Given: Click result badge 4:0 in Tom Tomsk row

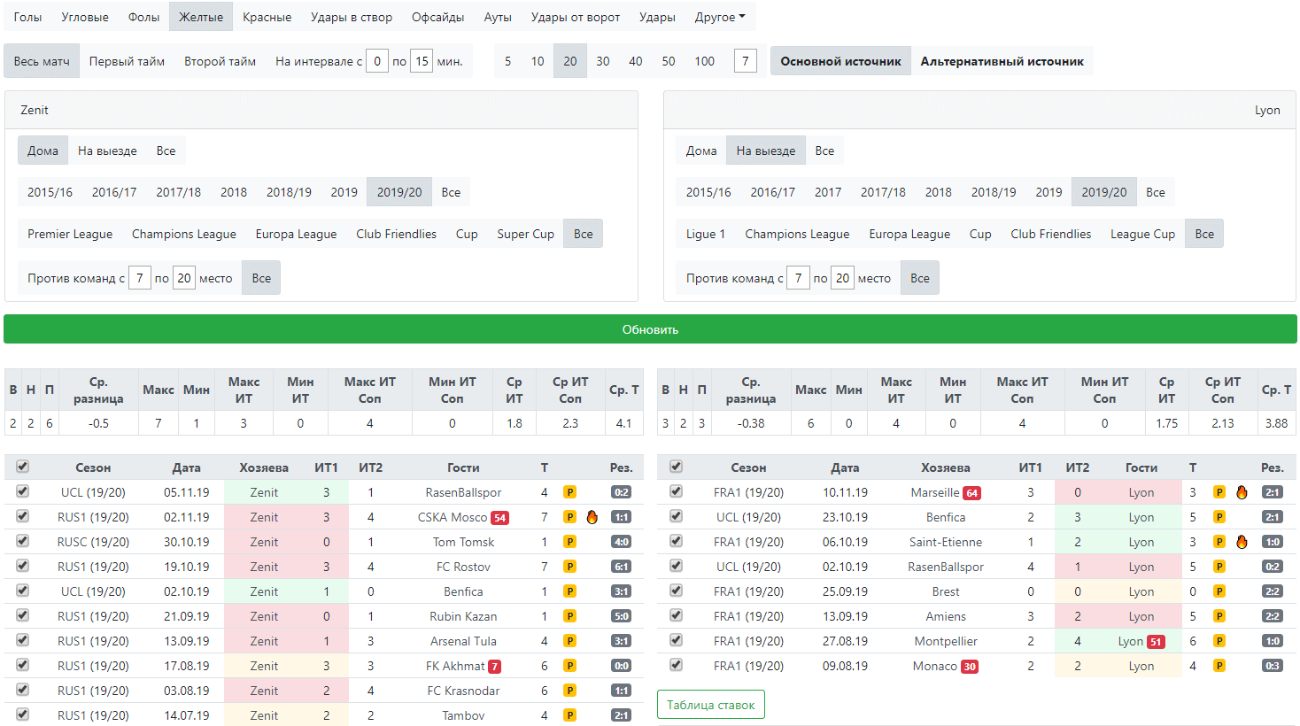Looking at the screenshot, I should coord(621,542).
